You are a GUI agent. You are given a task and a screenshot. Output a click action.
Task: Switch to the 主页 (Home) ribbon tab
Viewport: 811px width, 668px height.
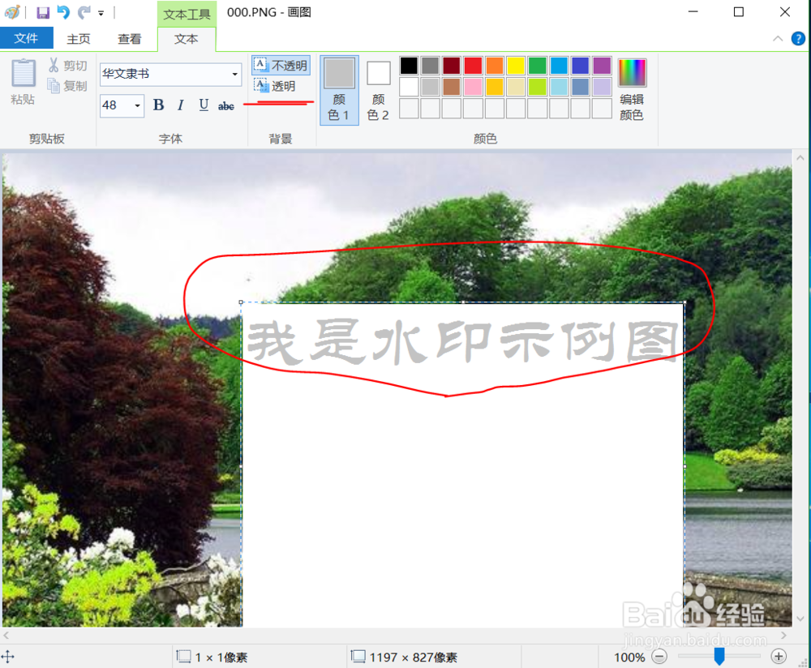[78, 38]
